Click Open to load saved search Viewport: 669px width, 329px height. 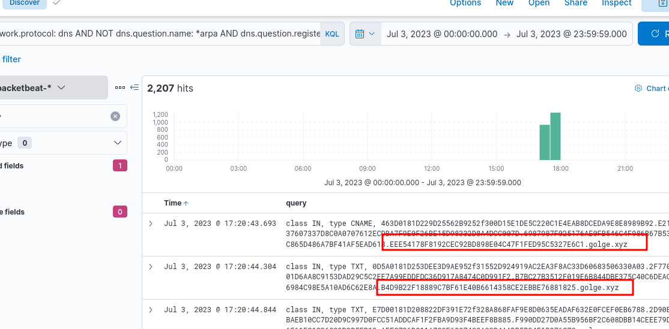pyautogui.click(x=539, y=4)
